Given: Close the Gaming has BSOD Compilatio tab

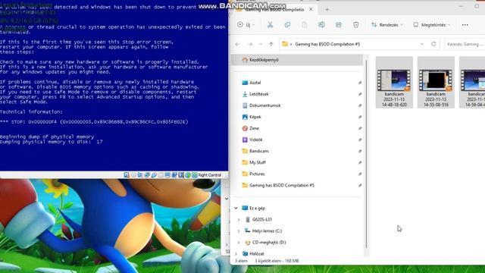Looking at the screenshot, I should pos(311,9).
